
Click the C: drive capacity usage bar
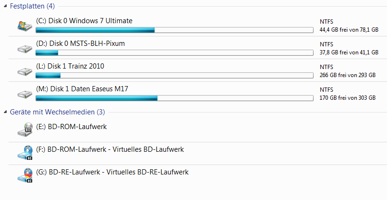174,30
